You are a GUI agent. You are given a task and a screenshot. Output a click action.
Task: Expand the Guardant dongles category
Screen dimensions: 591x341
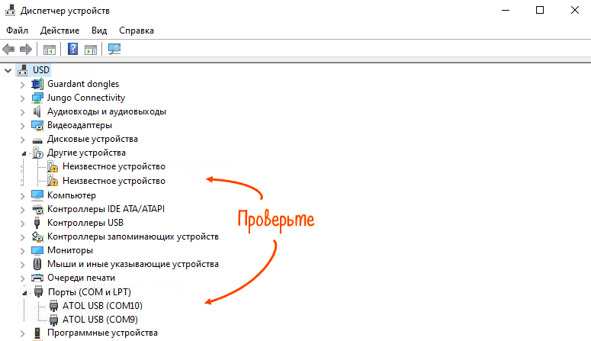click(23, 85)
